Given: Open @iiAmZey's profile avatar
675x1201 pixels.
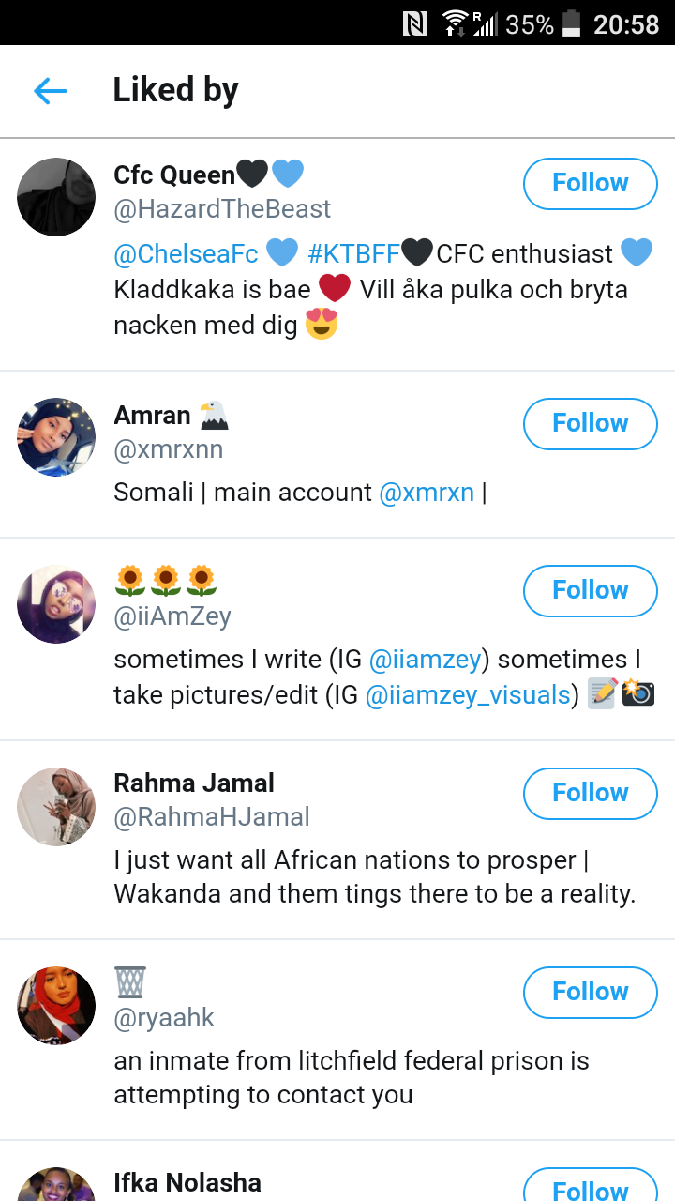Looking at the screenshot, I should (56, 604).
